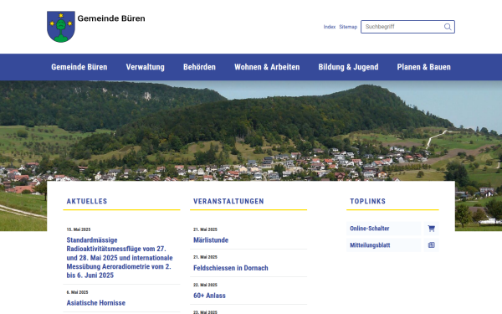This screenshot has height=314, width=502.
Task: Click the VERANSTALTUNGEN section heading
Action: pos(228,201)
